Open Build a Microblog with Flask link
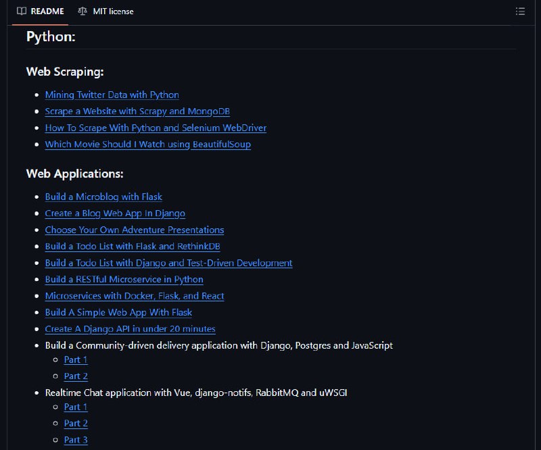 [103, 197]
